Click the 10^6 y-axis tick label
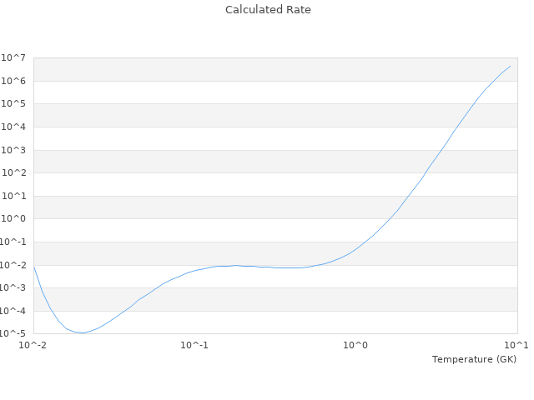Image resolution: width=534 pixels, height=400 pixels. pyautogui.click(x=14, y=81)
